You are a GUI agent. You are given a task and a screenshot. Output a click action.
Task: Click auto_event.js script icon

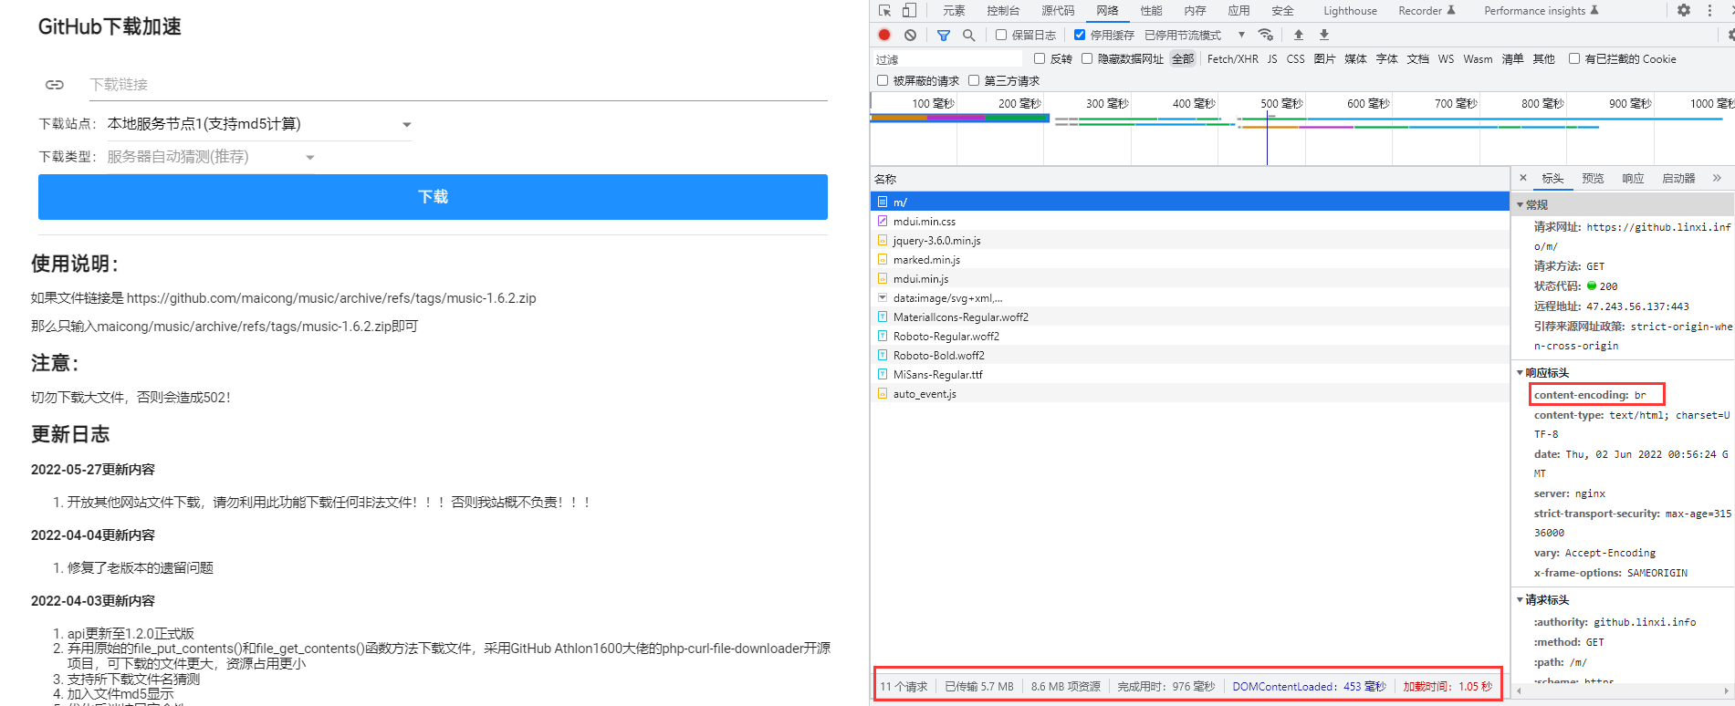click(x=882, y=393)
